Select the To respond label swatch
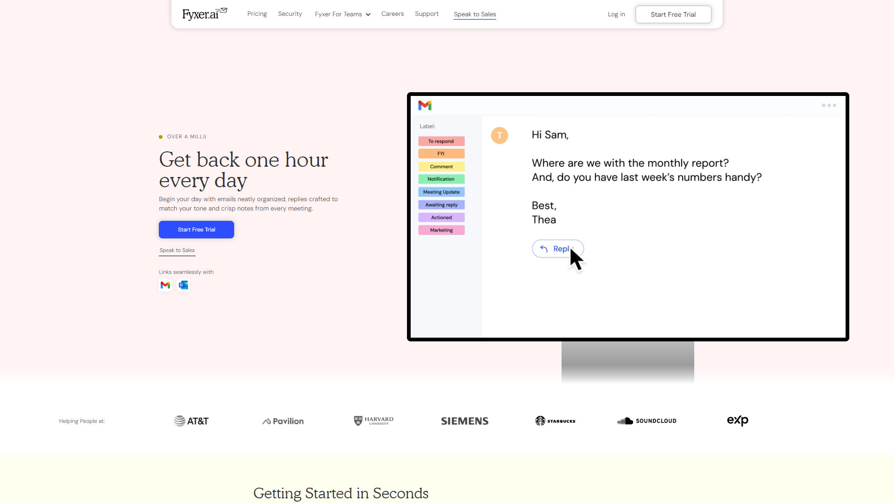This screenshot has width=894, height=503. click(441, 141)
